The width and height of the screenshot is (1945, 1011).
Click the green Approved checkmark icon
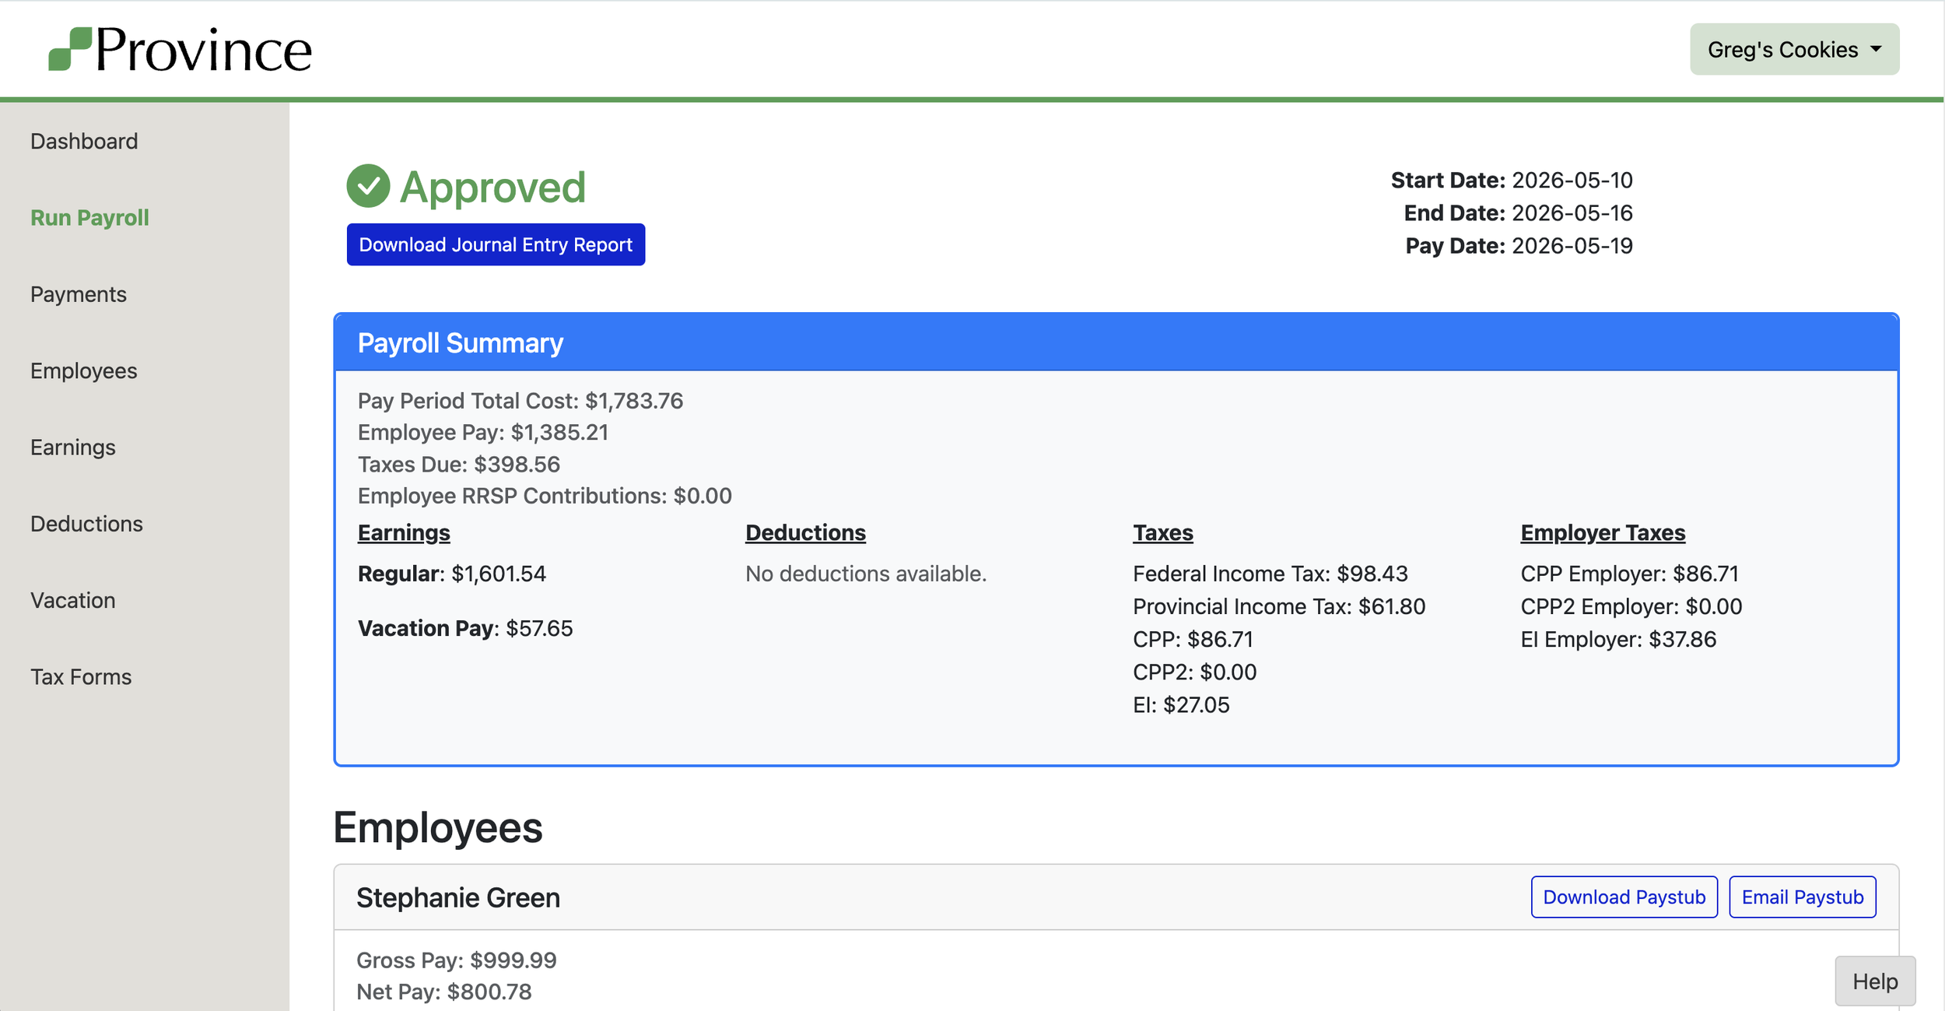coord(368,186)
